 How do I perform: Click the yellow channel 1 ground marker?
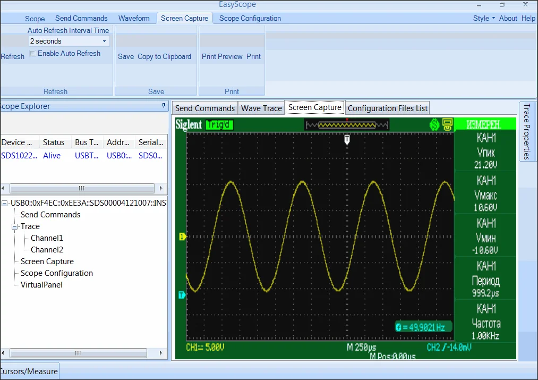(x=182, y=237)
